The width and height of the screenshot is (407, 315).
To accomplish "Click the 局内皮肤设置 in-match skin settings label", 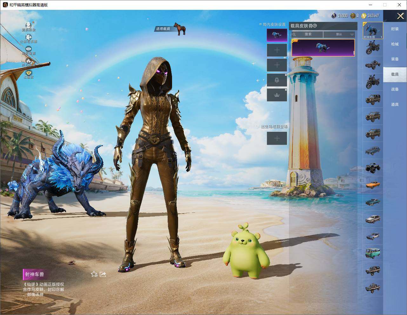I will (274, 24).
